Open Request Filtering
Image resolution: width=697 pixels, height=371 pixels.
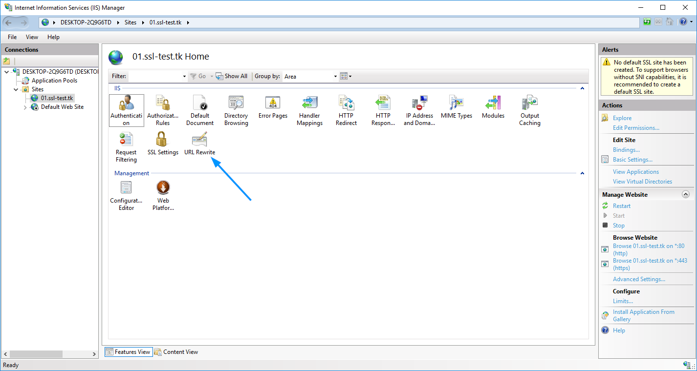pos(126,143)
